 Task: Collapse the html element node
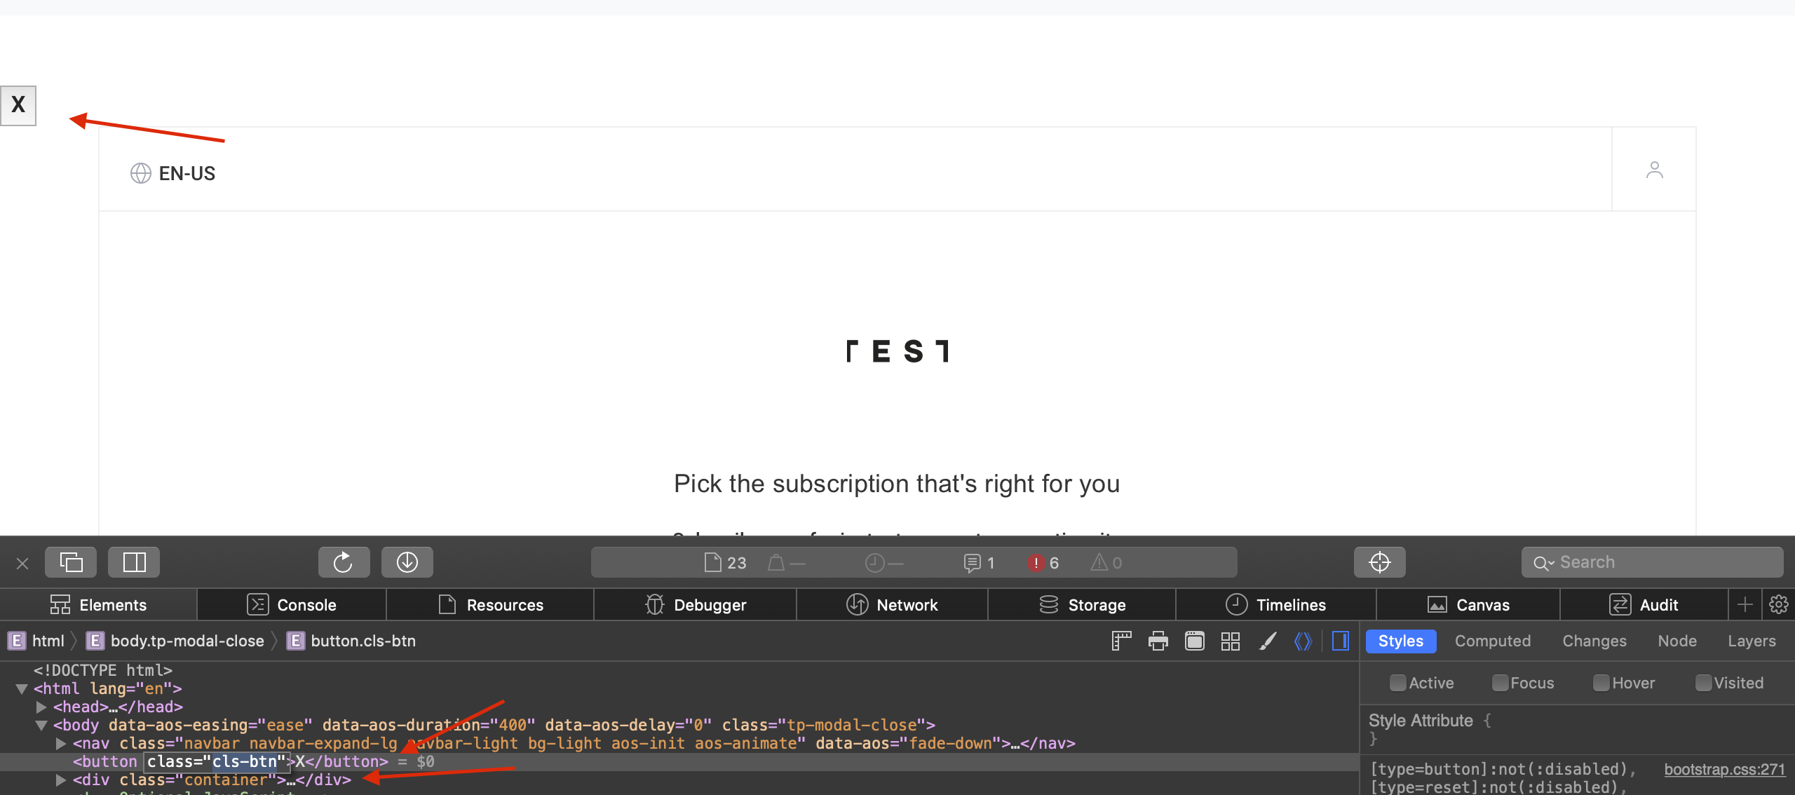click(22, 689)
